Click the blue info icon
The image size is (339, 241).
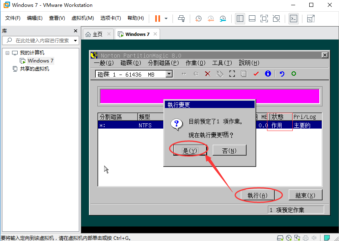pyautogui.click(x=268, y=74)
